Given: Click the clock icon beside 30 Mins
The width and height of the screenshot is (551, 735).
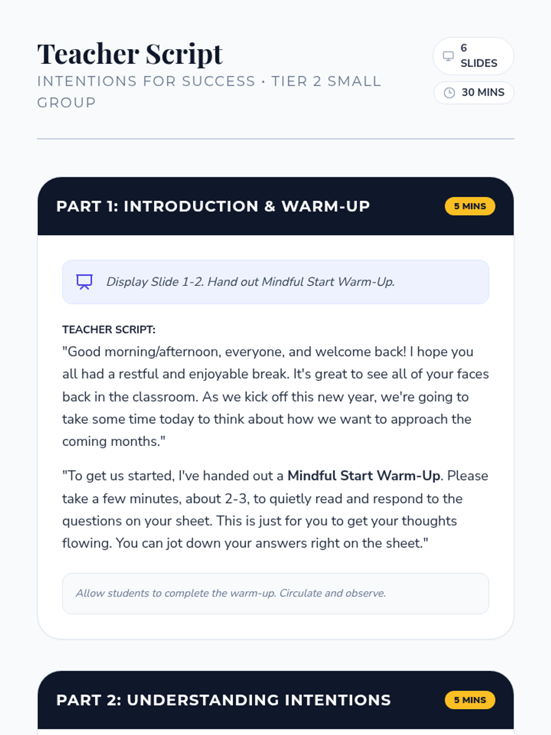Looking at the screenshot, I should [450, 93].
